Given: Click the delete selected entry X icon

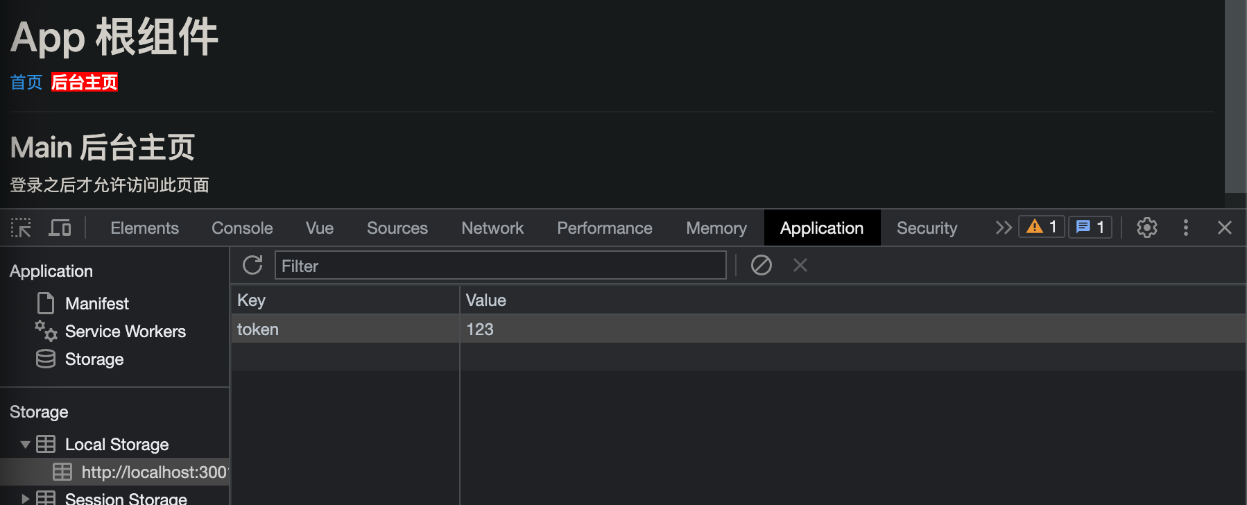Looking at the screenshot, I should coord(800,265).
